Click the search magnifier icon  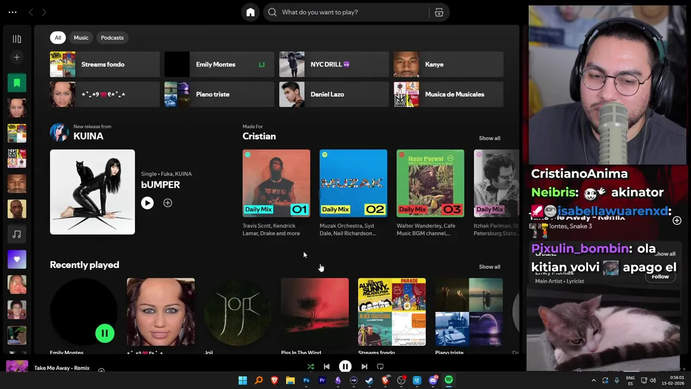[273, 12]
